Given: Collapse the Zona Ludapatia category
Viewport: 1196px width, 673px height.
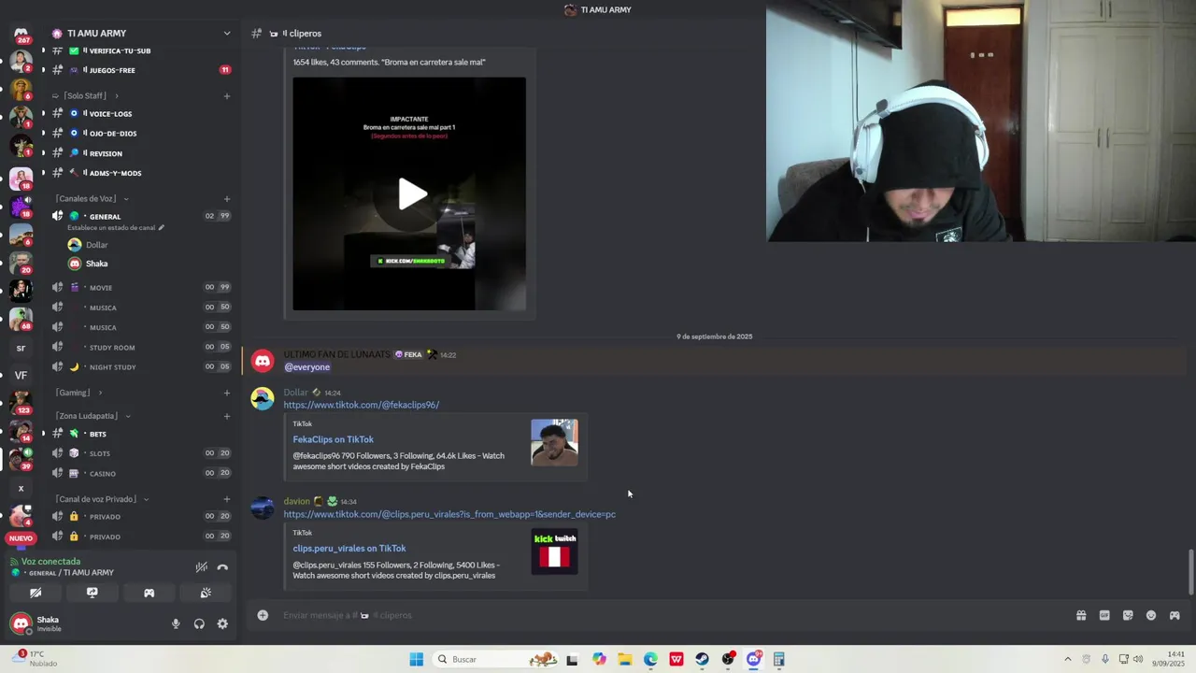Looking at the screenshot, I should tap(92, 416).
